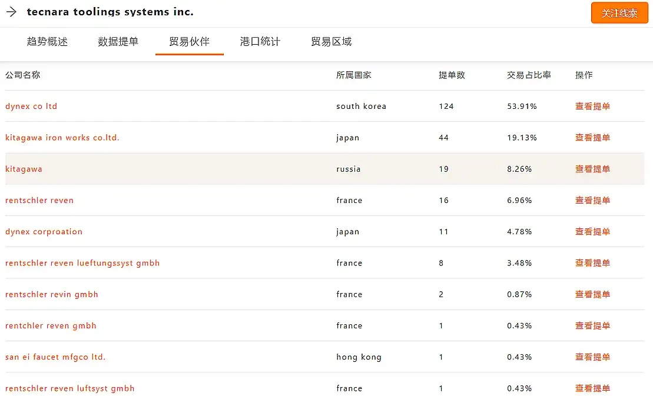
Task: Open the rentschler revin gmbh link
Action: click(x=52, y=295)
